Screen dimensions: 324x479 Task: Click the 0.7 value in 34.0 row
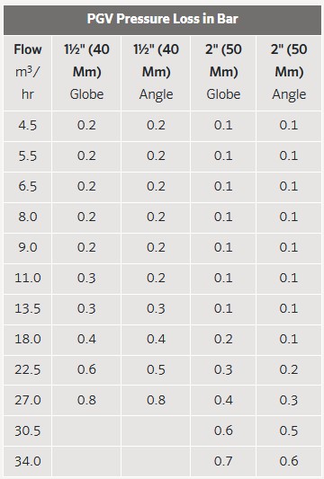pos(223,461)
